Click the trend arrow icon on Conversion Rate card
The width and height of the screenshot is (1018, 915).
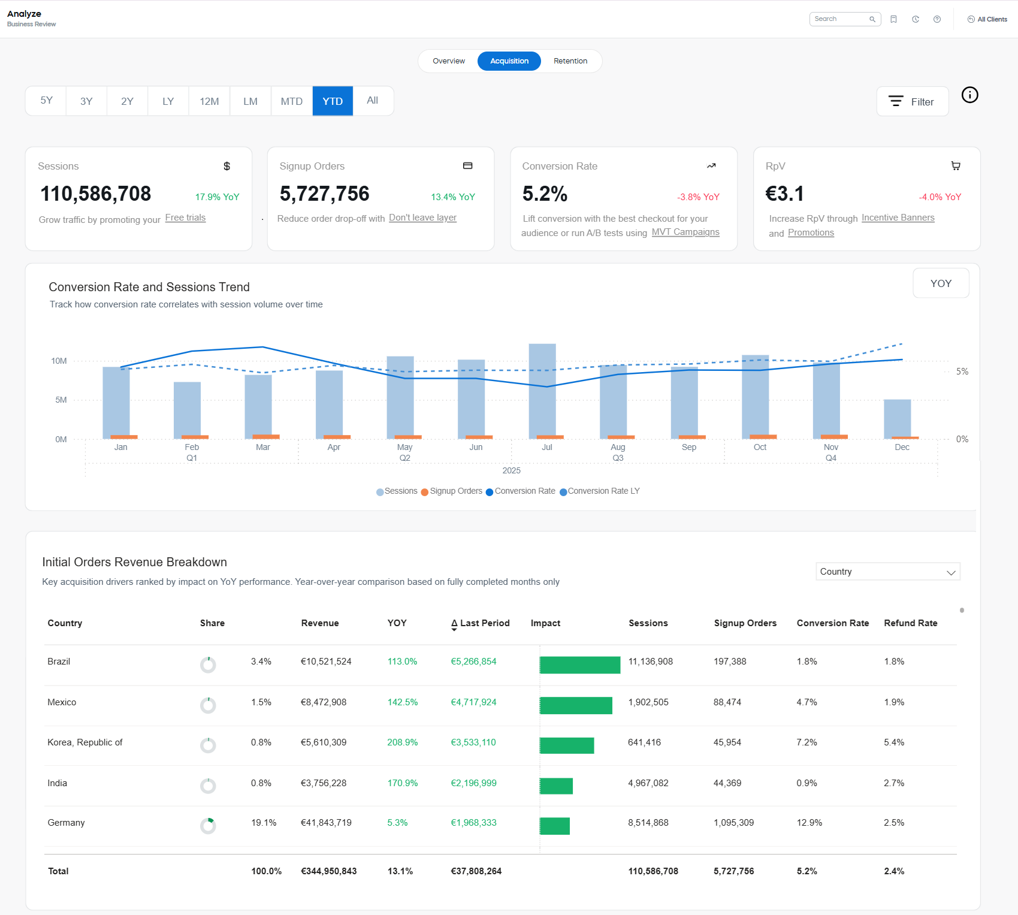(x=711, y=165)
